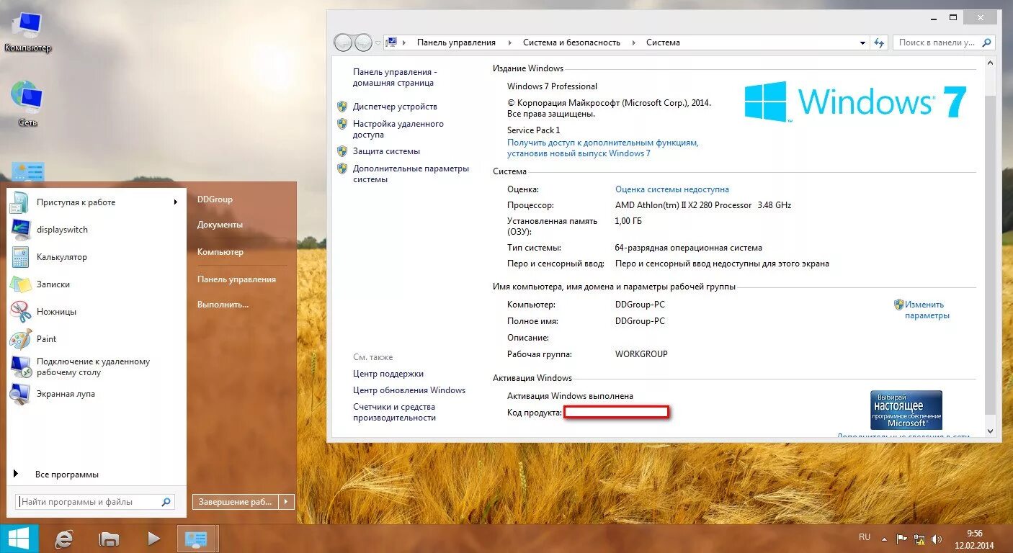Click the scrollbar down arrow in the System window
This screenshot has height=553, width=1013.
(989, 431)
